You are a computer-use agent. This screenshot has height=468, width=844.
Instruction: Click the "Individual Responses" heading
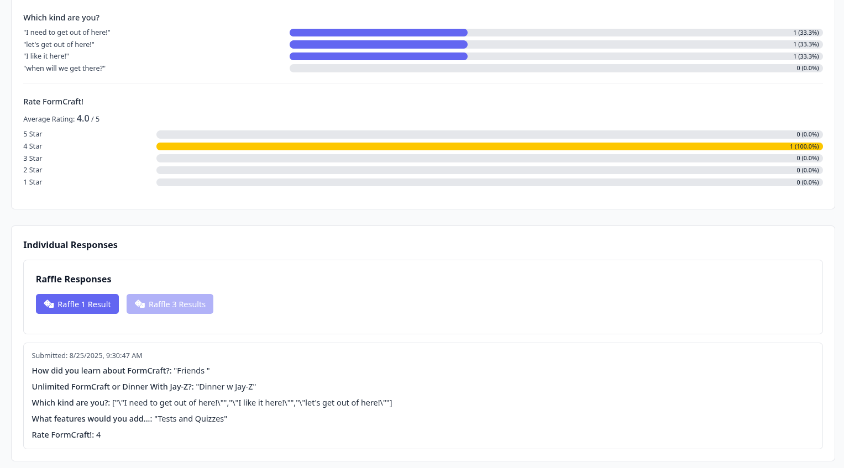pos(70,245)
